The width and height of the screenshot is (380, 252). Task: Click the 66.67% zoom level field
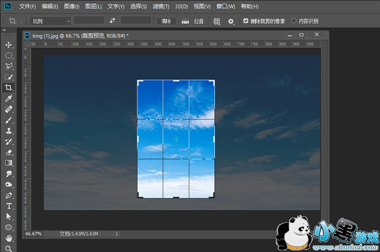point(34,234)
